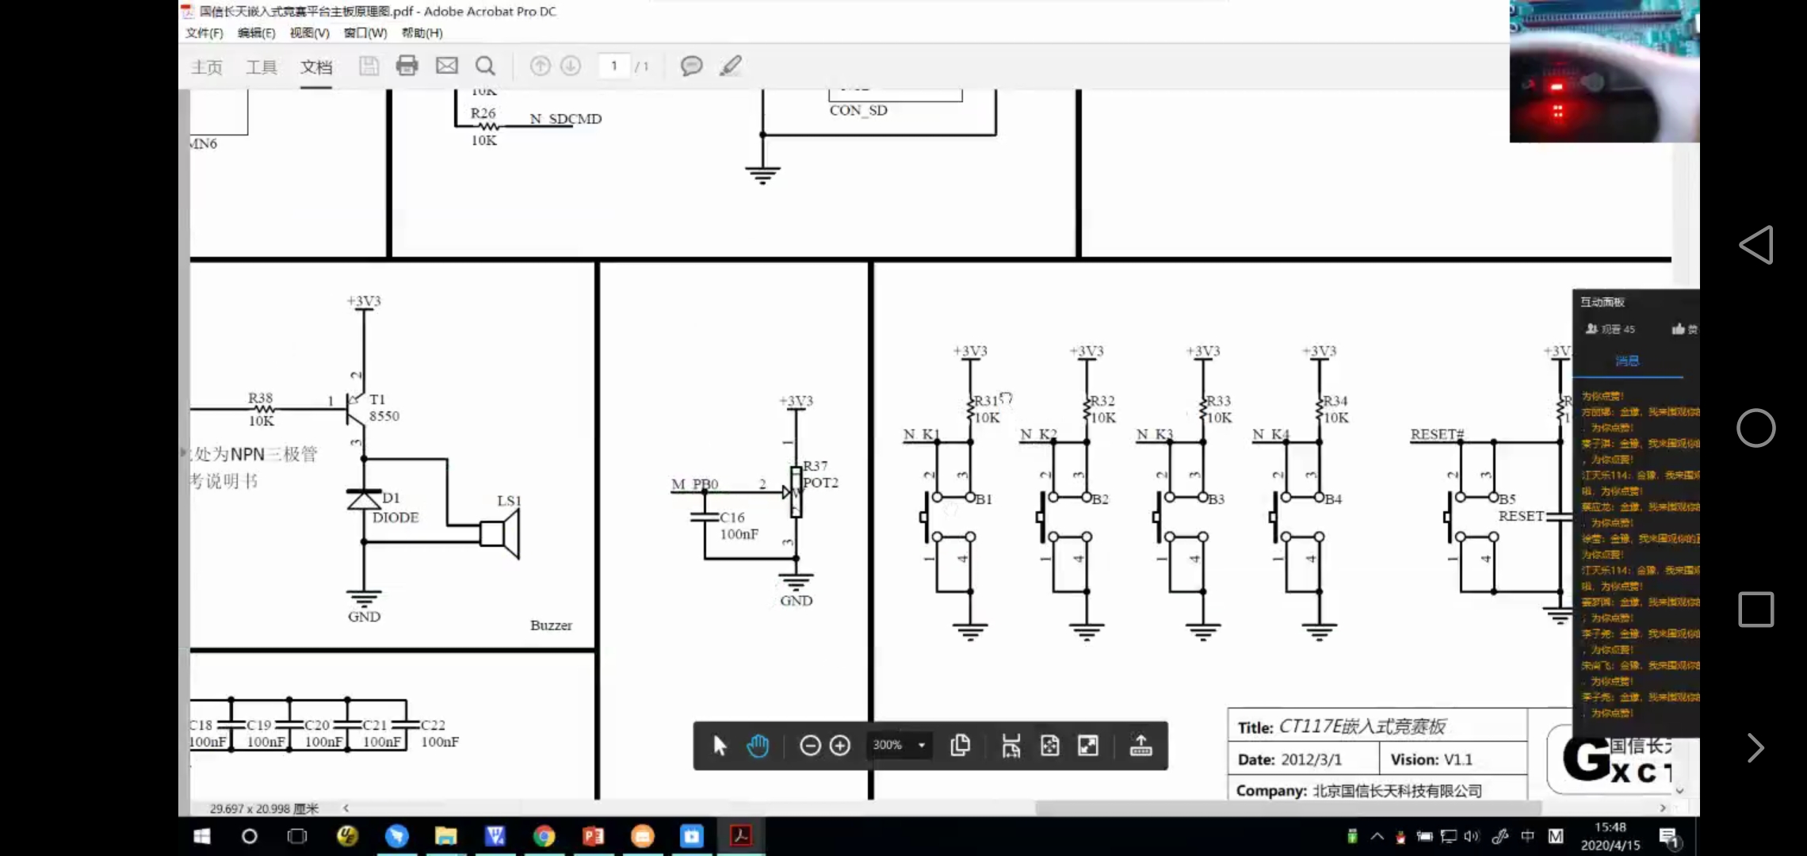Switch to the 工具 tab
Screen dimensions: 1807x856
pos(261,67)
